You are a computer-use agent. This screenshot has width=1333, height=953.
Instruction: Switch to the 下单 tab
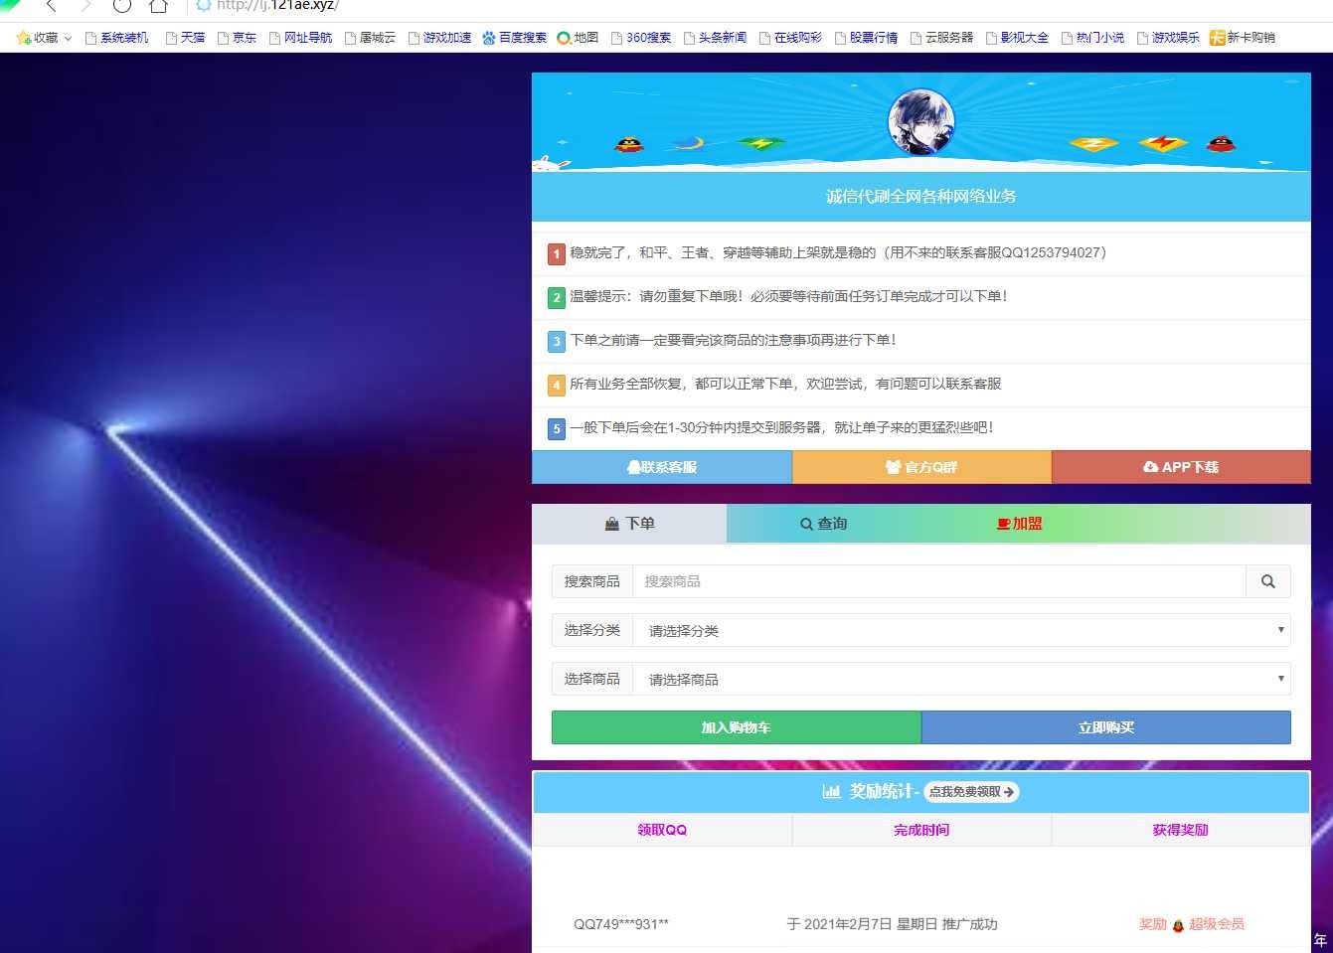pyautogui.click(x=629, y=524)
